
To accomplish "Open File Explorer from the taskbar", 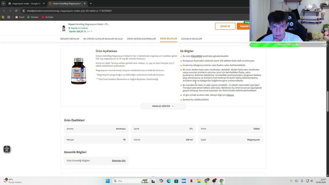I will 199,181.
